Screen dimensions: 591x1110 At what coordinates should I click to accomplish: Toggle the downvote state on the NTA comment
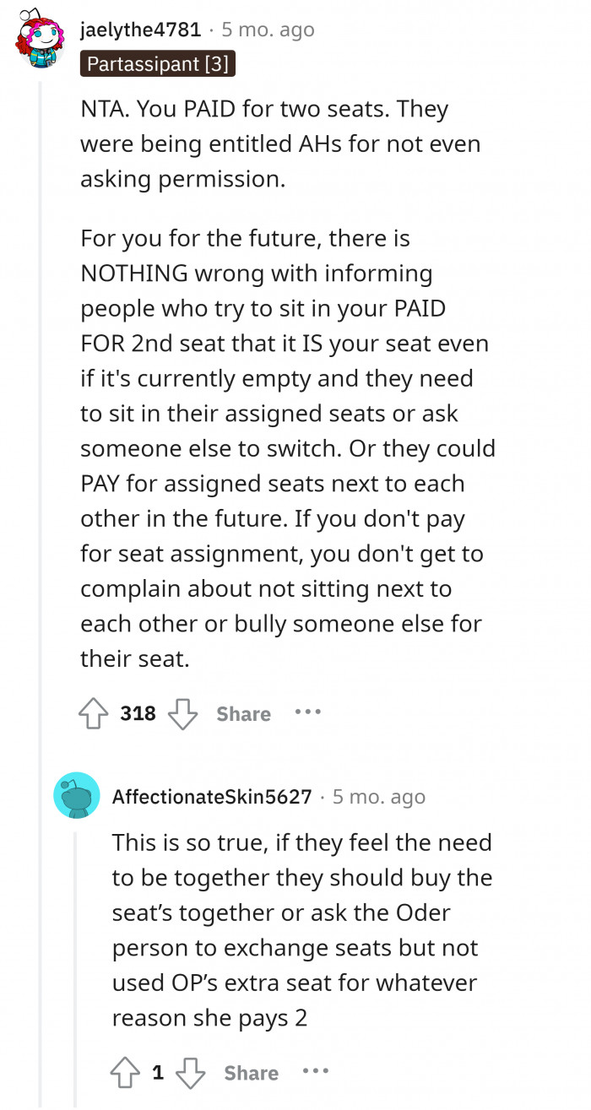(183, 713)
